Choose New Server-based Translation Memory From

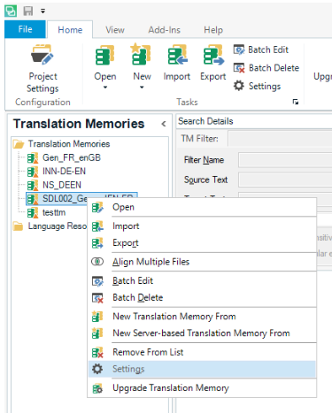point(202,333)
